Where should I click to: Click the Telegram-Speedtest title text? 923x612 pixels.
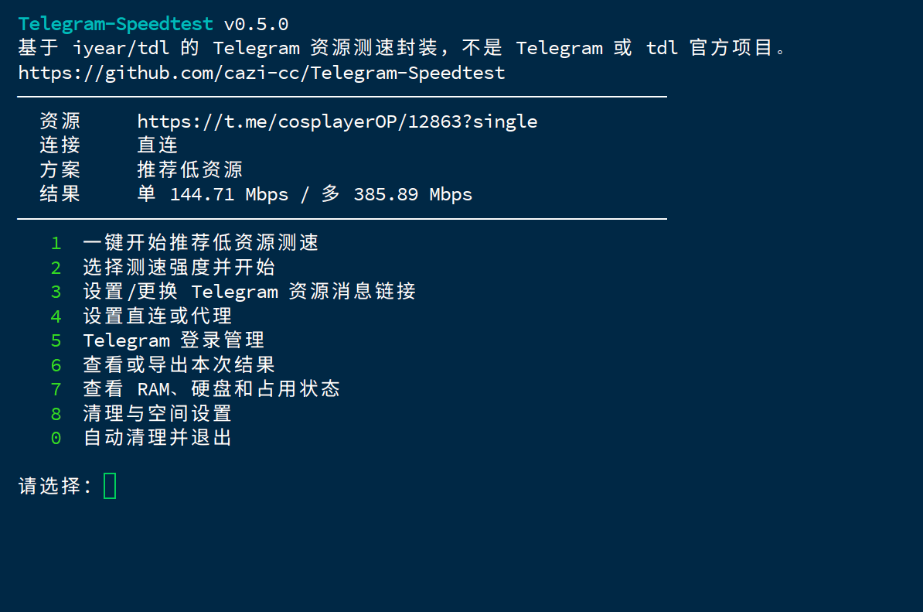click(x=115, y=24)
